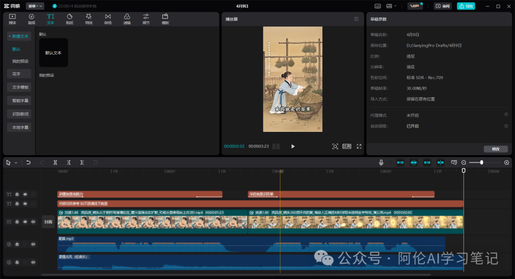
Task: Hide the 内容仅供参考 text track
Action: pyautogui.click(x=25, y=204)
